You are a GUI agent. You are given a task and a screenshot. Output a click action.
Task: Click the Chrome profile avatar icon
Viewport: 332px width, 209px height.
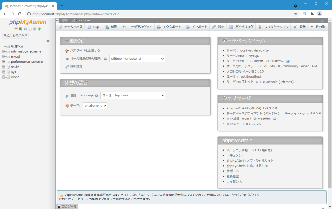coord(319,14)
